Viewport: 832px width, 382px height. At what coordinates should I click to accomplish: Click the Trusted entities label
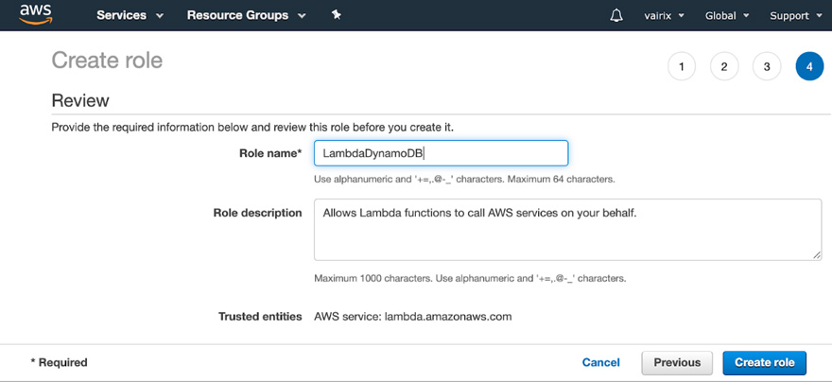pos(260,317)
